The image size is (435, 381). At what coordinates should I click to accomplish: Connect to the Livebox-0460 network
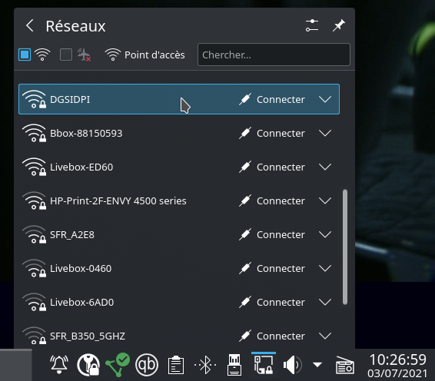tap(272, 268)
